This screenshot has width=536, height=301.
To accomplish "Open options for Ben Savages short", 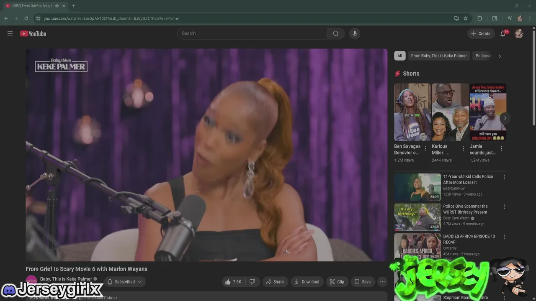I will point(426,148).
